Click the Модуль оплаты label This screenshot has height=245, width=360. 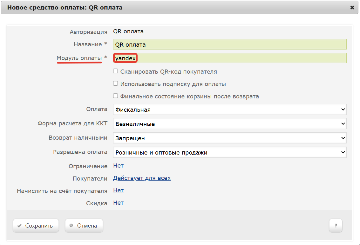click(x=79, y=58)
